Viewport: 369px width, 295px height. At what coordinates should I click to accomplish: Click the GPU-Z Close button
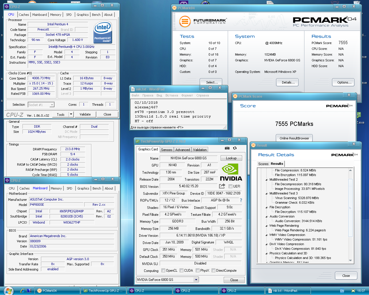click(x=234, y=280)
